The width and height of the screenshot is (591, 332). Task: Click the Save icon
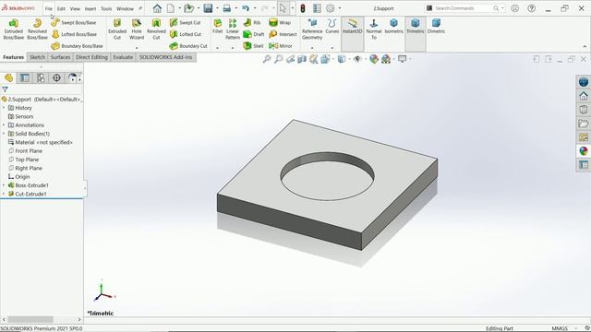coord(208,8)
